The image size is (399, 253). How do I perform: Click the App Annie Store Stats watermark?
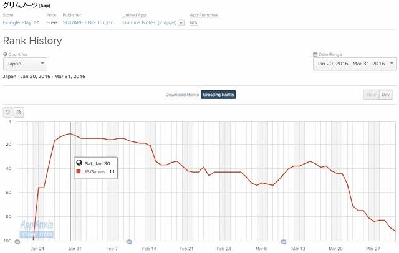coord(36,229)
